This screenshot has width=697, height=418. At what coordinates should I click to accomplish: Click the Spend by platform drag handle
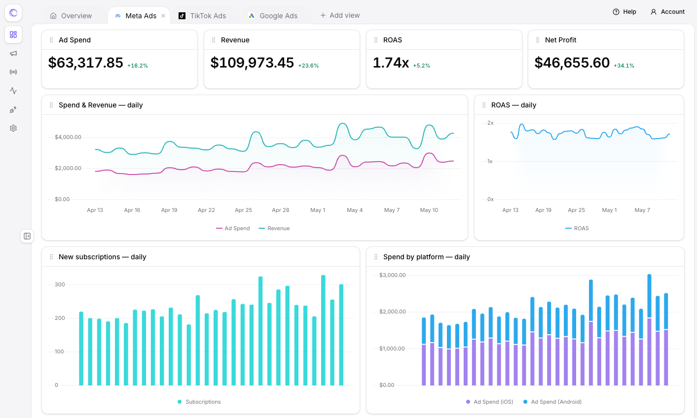[x=376, y=257]
